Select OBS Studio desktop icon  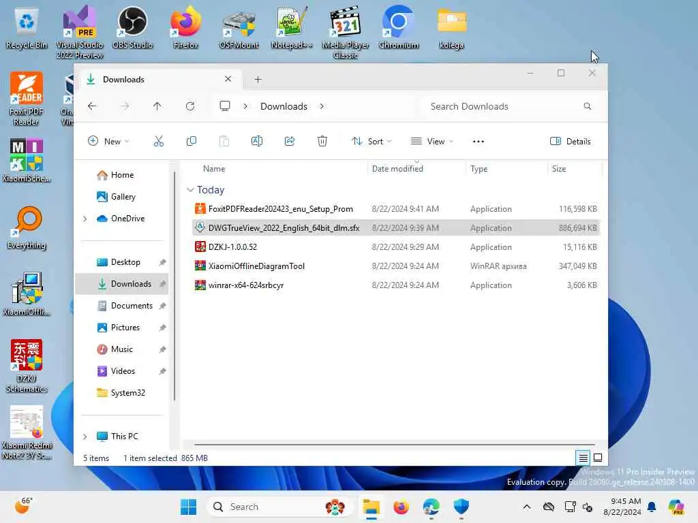tap(133, 29)
